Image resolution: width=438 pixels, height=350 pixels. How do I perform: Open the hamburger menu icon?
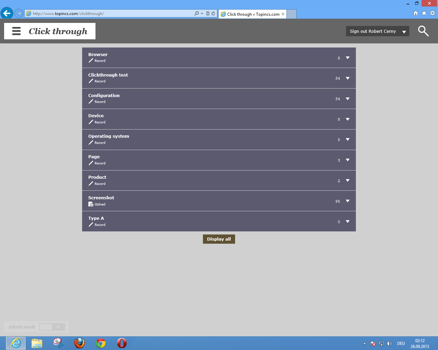tap(16, 31)
